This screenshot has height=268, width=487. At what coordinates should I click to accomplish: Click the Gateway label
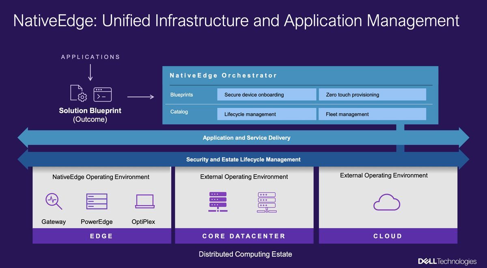click(x=54, y=222)
